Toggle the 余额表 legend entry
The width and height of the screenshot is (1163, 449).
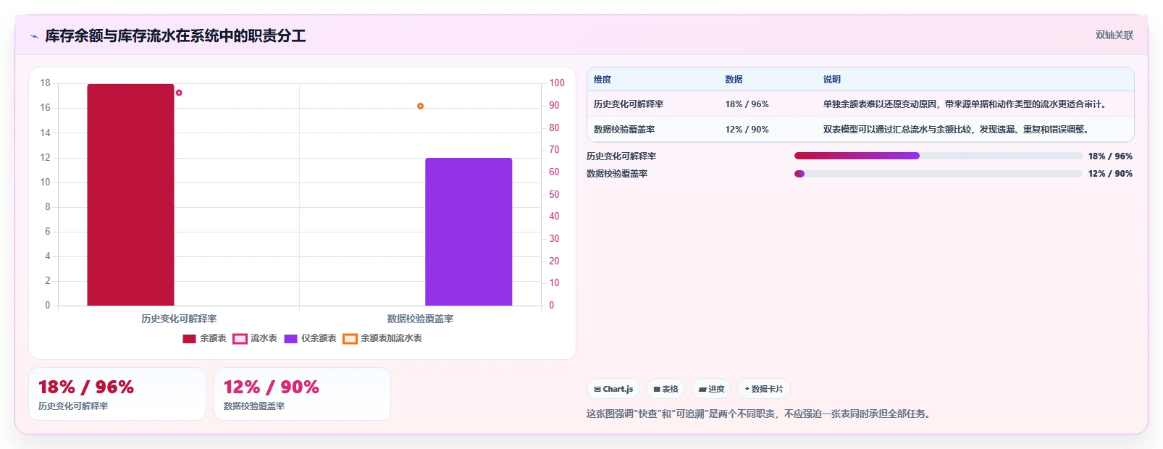[x=204, y=338]
